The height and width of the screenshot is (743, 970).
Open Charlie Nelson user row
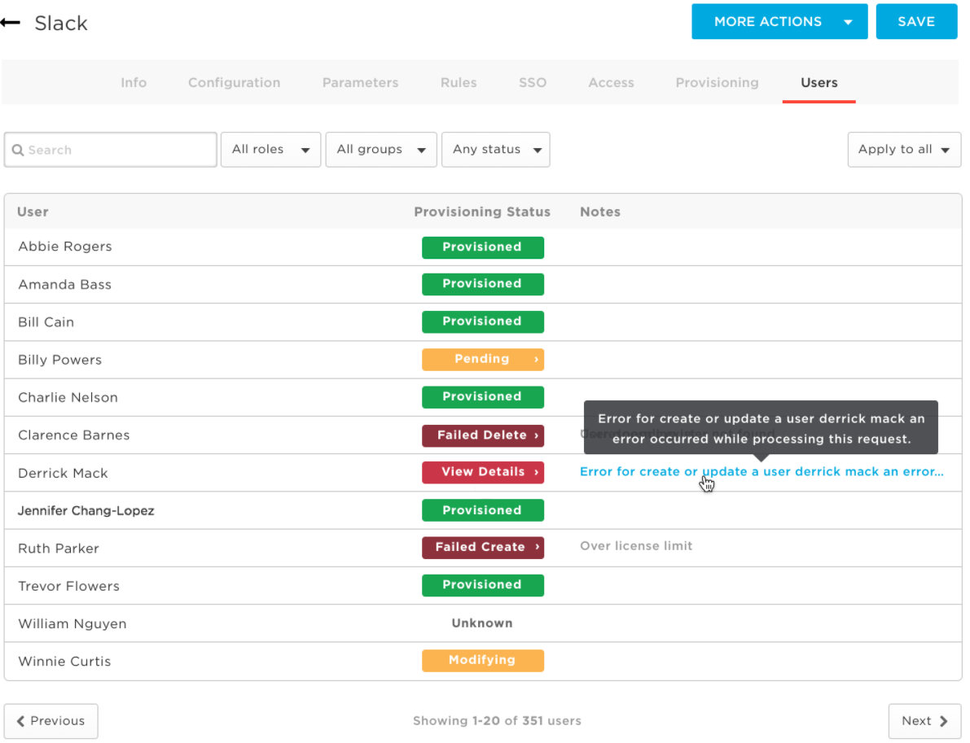pos(482,397)
